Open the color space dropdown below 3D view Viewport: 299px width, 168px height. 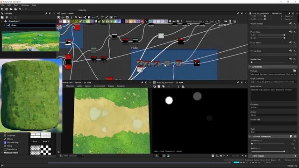click(73, 156)
